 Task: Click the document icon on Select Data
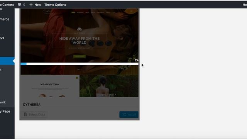[x=25, y=115]
